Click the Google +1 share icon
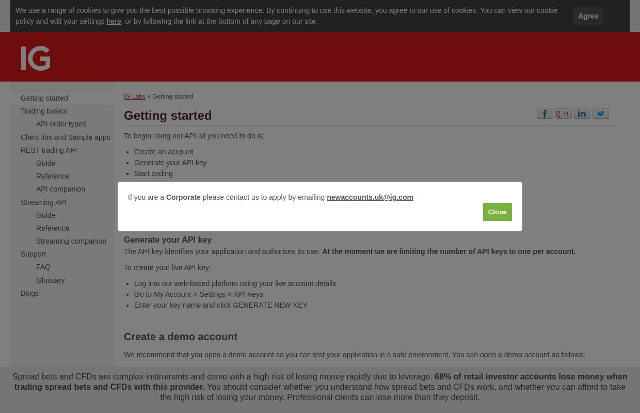Screen dimensions: 640x413 click(x=564, y=114)
